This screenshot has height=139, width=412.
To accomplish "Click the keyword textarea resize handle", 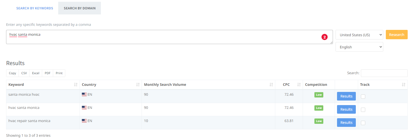I will click(331, 43).
